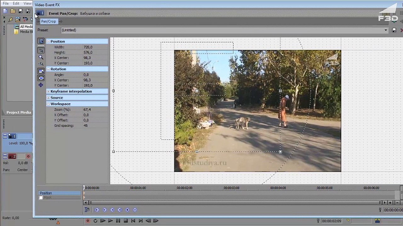Enable the Mask checkbox
Viewport: 403px width, 226px height.
41,197
